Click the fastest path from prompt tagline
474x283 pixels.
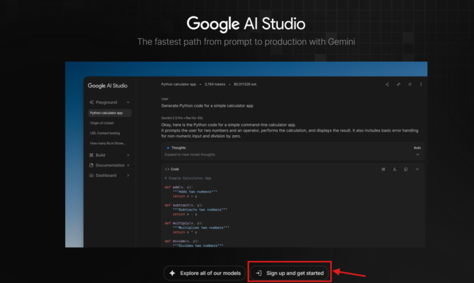[x=246, y=41]
